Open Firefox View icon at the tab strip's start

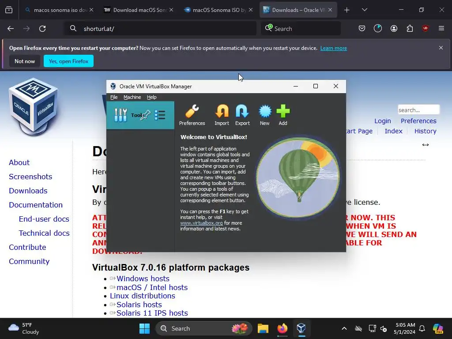[x=9, y=10]
